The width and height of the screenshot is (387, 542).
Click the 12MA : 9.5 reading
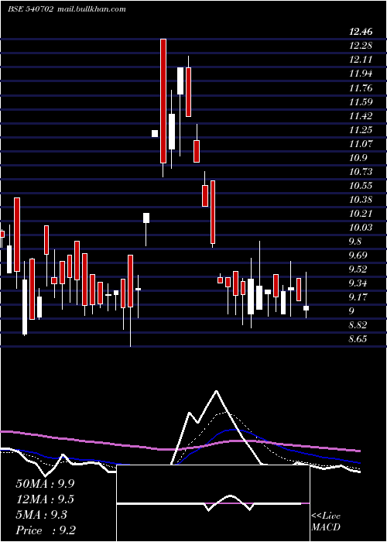click(45, 499)
